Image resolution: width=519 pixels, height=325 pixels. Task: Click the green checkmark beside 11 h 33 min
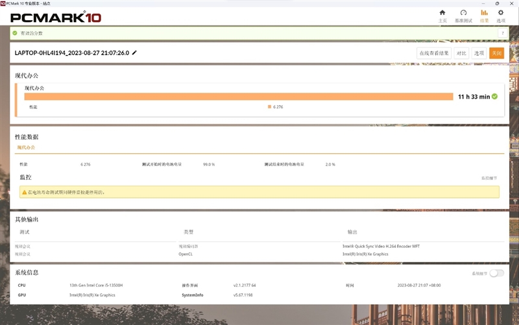point(494,97)
